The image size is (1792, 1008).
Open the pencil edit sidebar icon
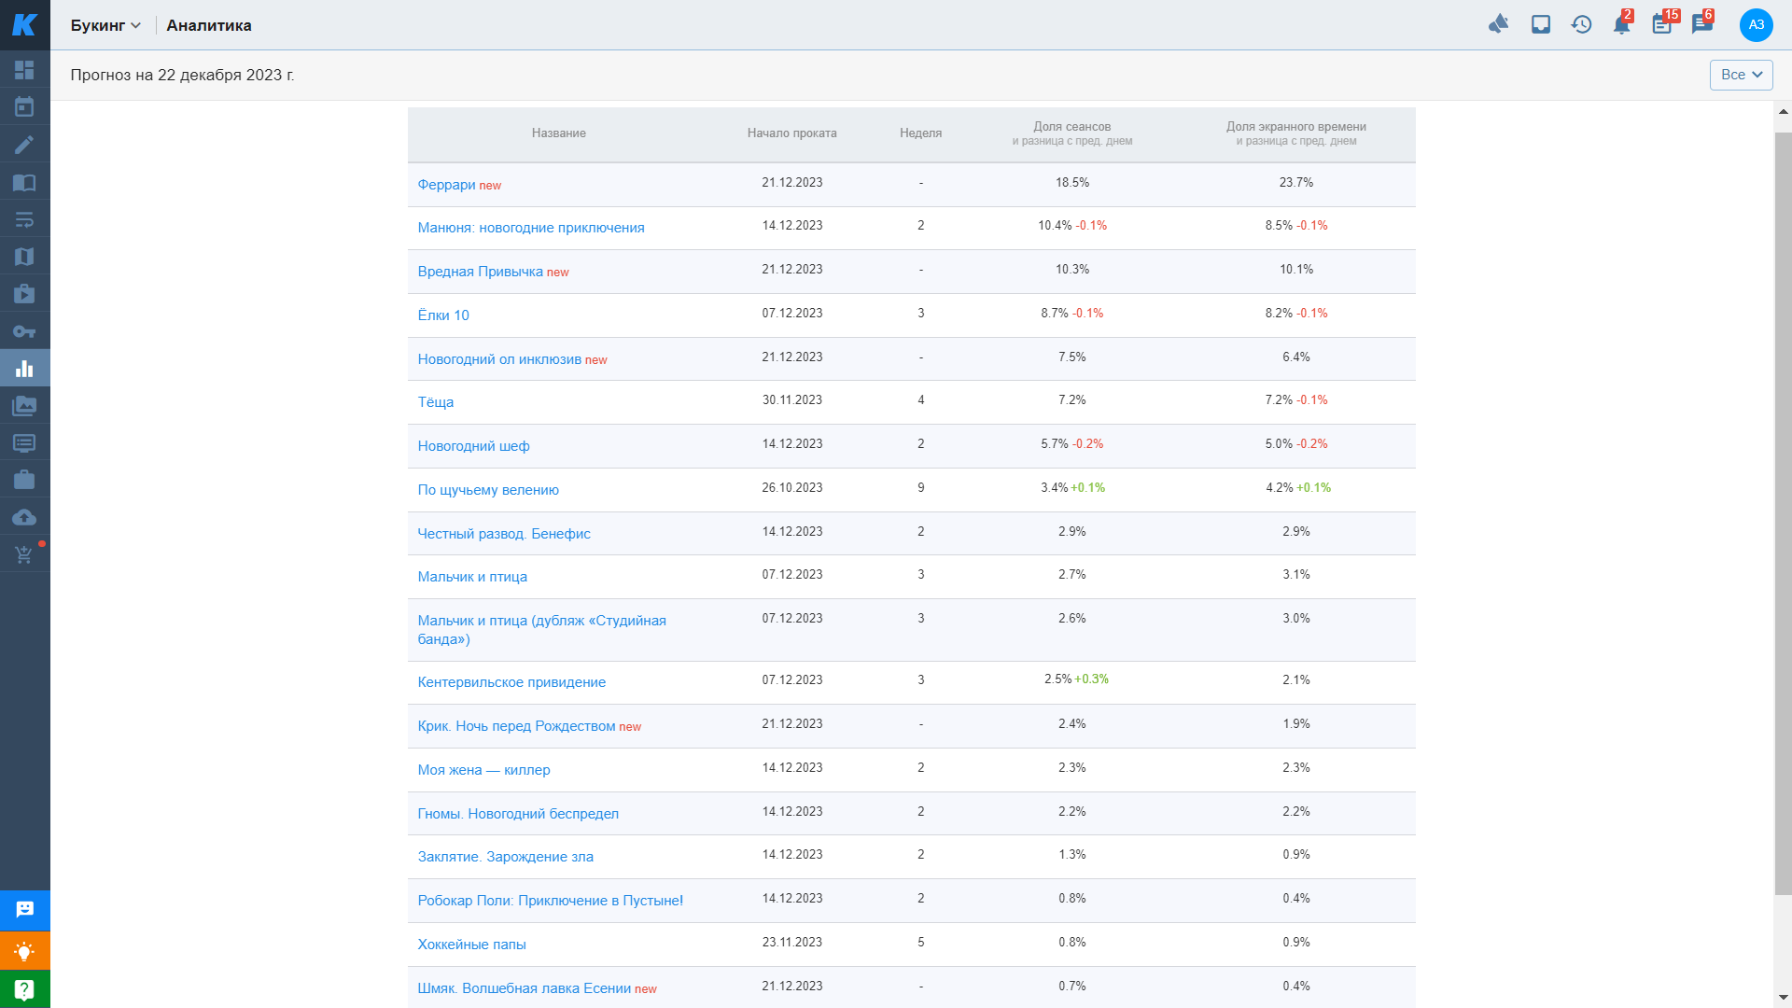(24, 145)
